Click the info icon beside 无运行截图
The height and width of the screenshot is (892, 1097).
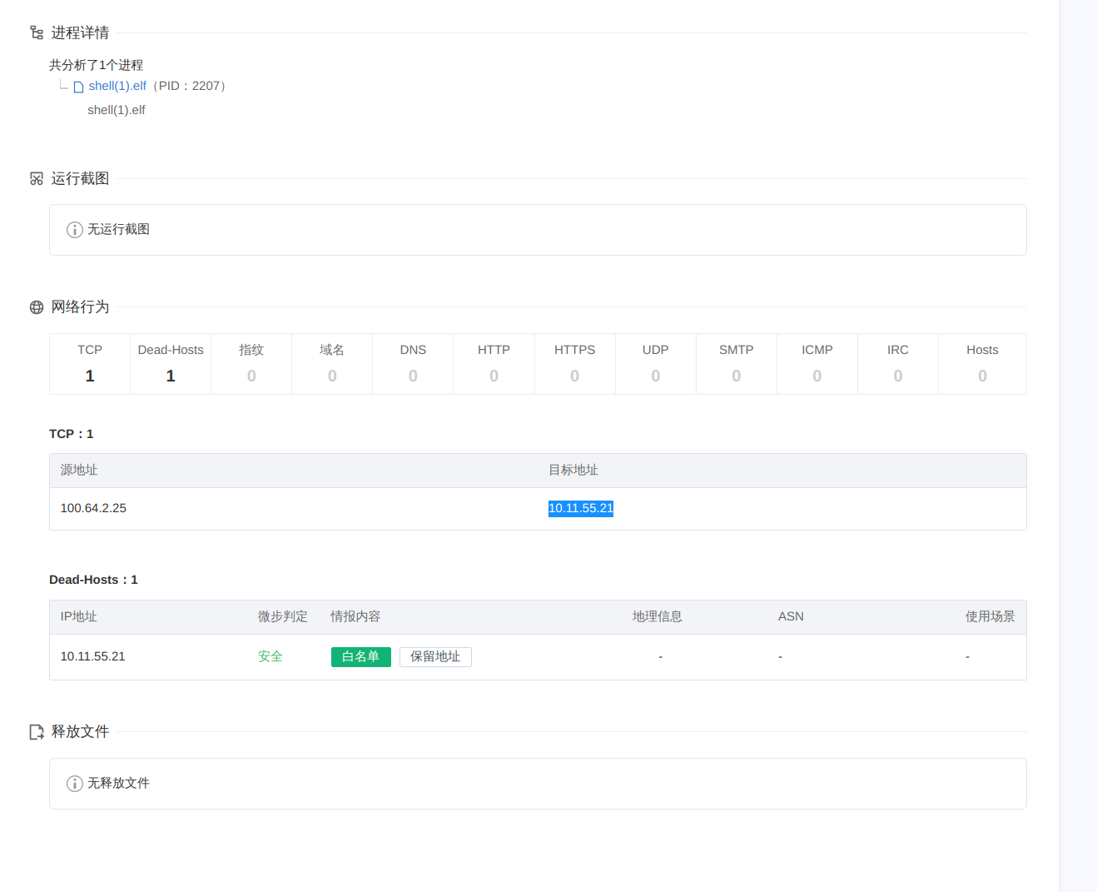tap(75, 230)
